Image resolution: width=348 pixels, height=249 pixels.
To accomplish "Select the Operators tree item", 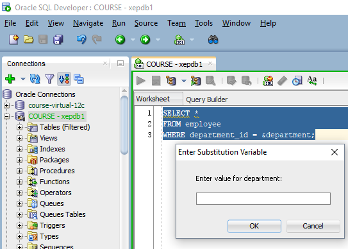I will pos(56,193).
